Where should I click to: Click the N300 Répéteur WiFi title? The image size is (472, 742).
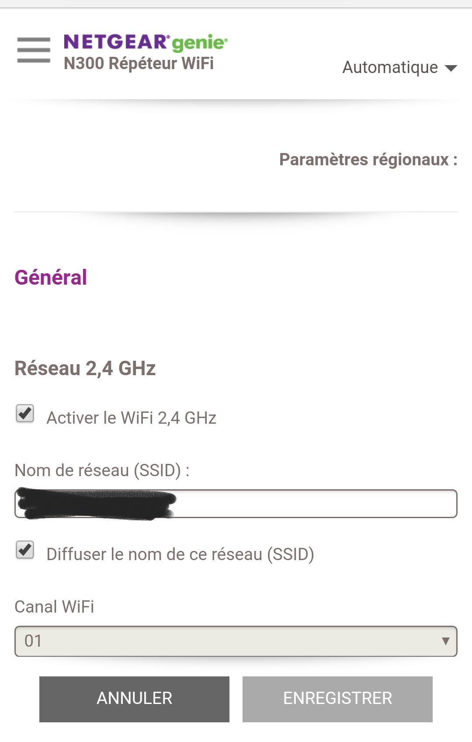[x=139, y=64]
